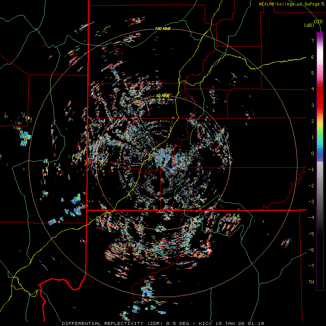Click the 01:19 timestamp text
Viewport: 326px width, 326px height.
point(255,323)
